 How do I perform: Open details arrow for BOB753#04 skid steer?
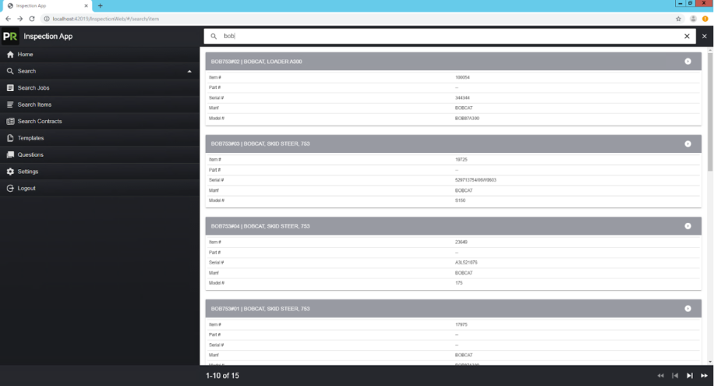tap(687, 226)
